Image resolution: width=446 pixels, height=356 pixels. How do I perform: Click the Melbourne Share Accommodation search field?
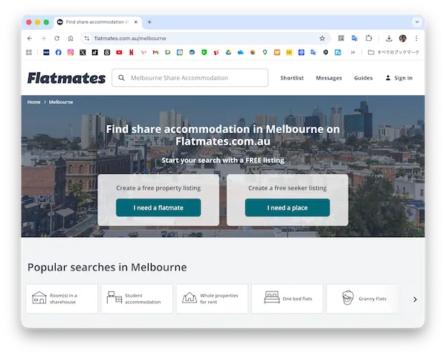pos(195,78)
